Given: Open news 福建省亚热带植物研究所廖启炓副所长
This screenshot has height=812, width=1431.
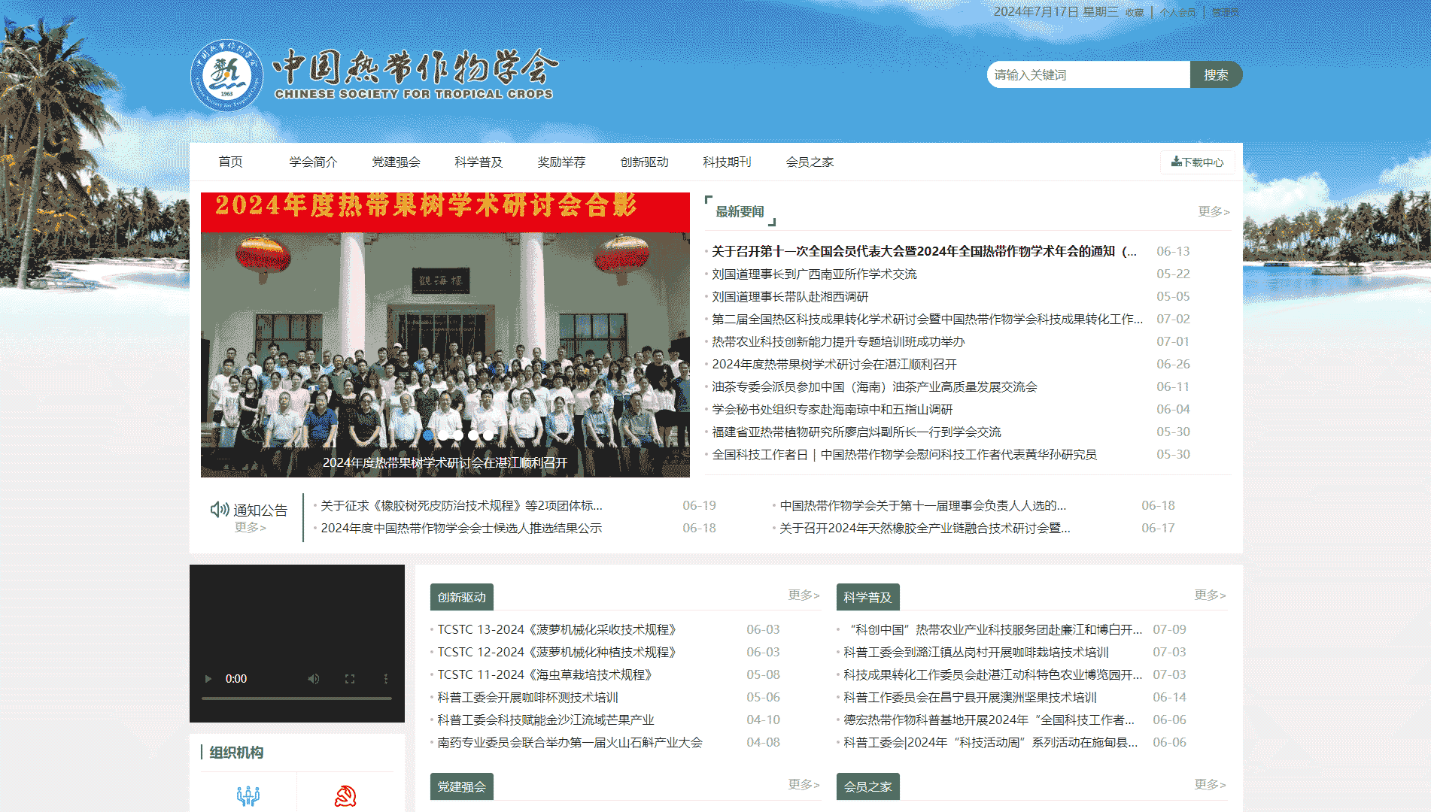Looking at the screenshot, I should (857, 432).
